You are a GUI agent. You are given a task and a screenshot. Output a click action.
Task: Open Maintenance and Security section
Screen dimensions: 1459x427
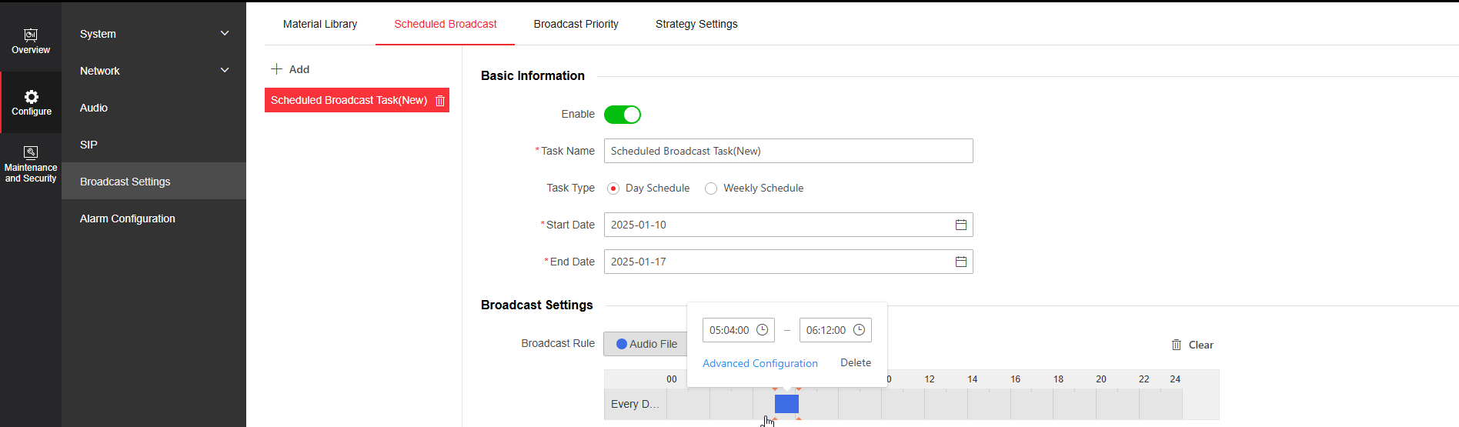31,164
